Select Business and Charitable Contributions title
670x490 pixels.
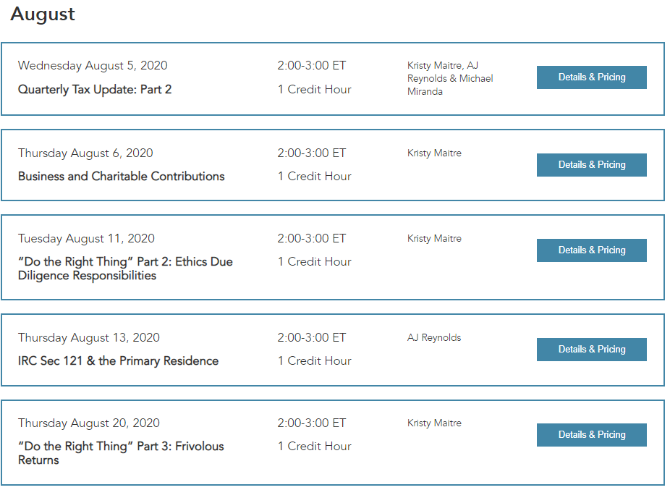[x=122, y=176]
